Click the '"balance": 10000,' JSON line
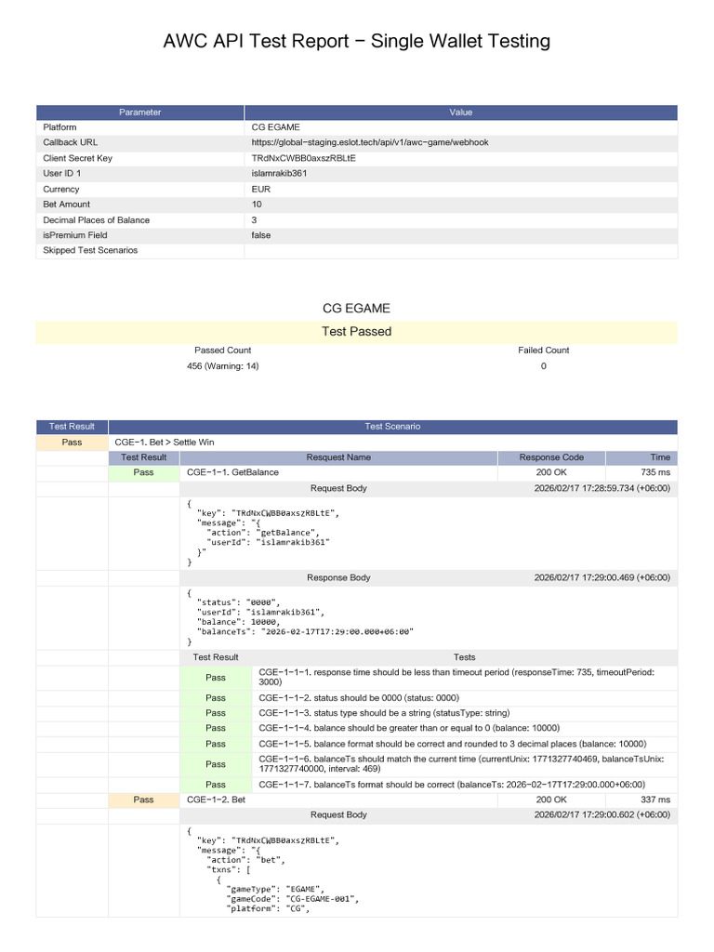 coord(238,622)
